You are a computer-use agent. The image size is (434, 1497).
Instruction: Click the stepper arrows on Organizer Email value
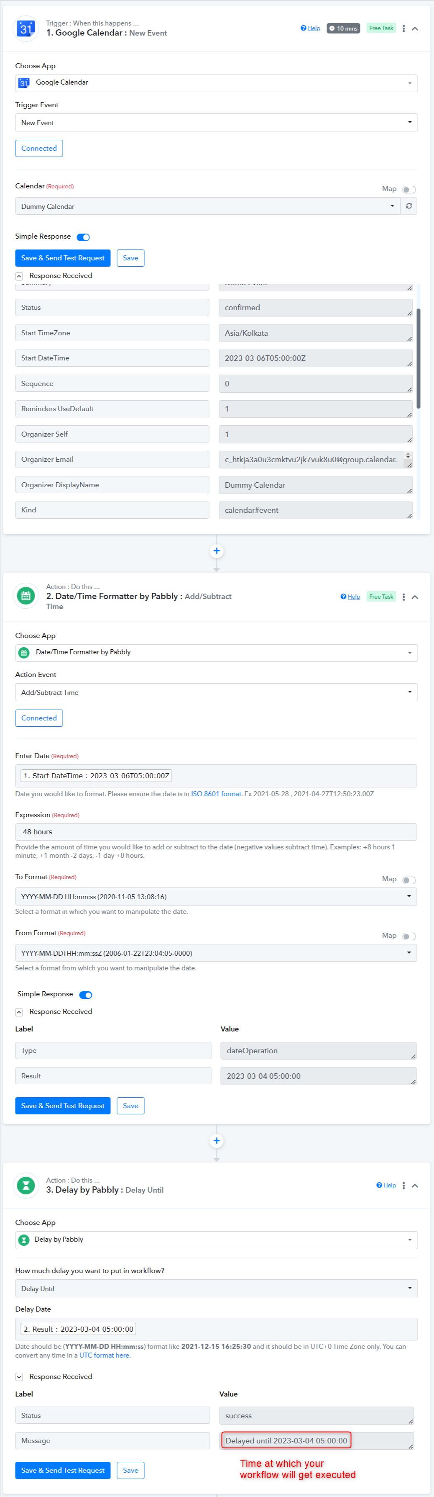click(x=408, y=455)
